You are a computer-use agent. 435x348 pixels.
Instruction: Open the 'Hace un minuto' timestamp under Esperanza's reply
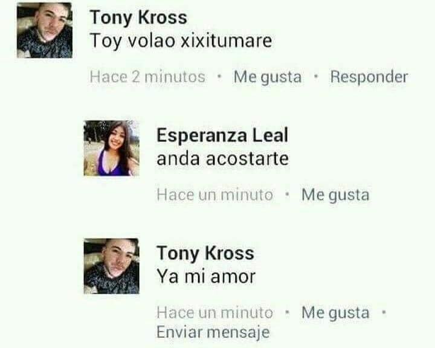coord(214,195)
